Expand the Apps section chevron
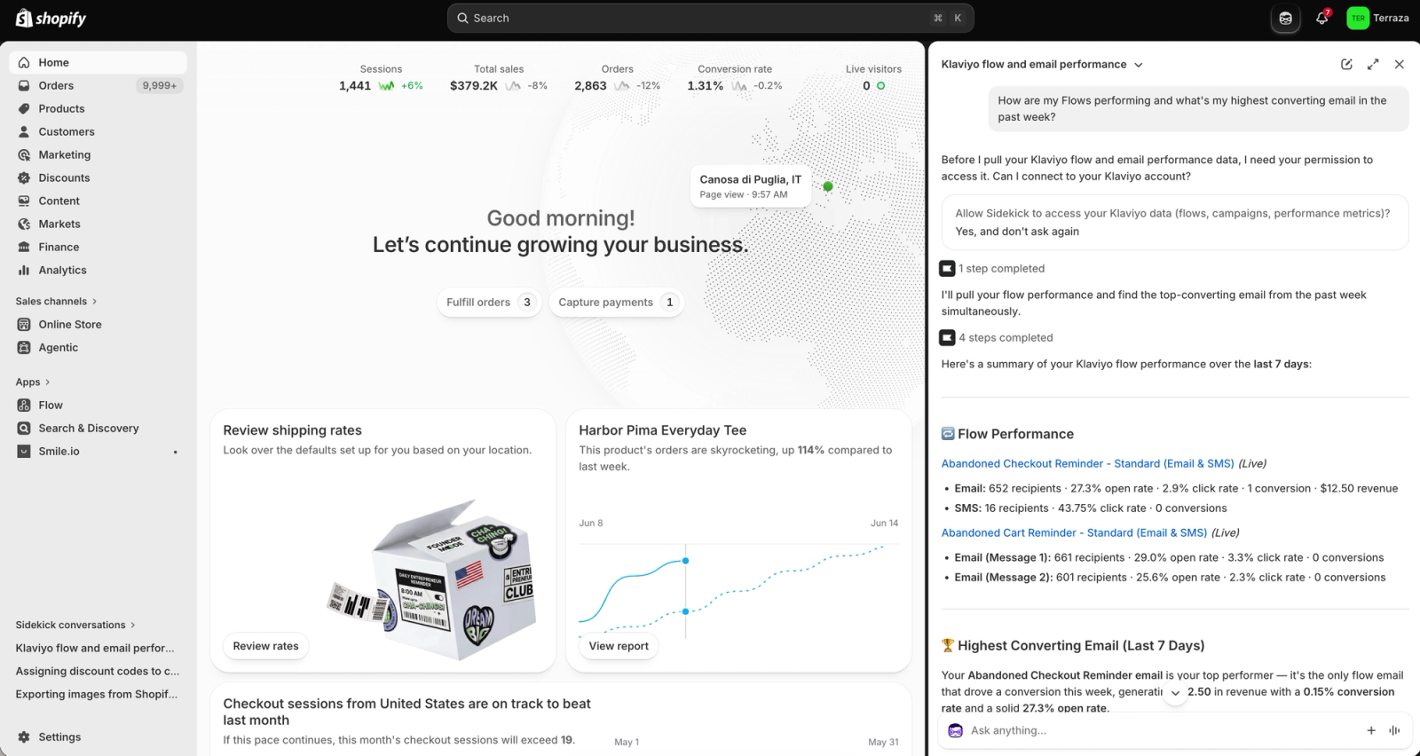Viewport: 1420px width, 756px height. pyautogui.click(x=47, y=382)
